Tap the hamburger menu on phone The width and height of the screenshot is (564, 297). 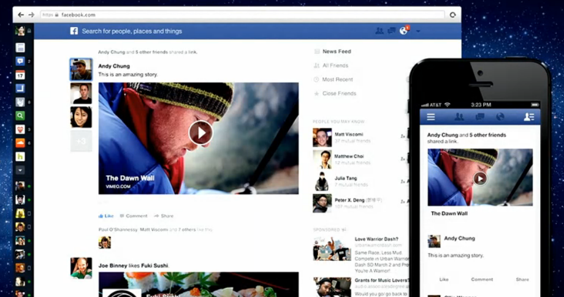click(431, 117)
